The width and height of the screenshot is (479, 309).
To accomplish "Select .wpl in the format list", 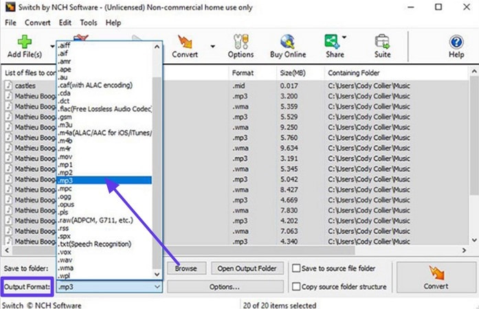I will 104,275.
